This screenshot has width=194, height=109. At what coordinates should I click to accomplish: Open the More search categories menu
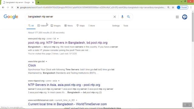(x=92, y=25)
